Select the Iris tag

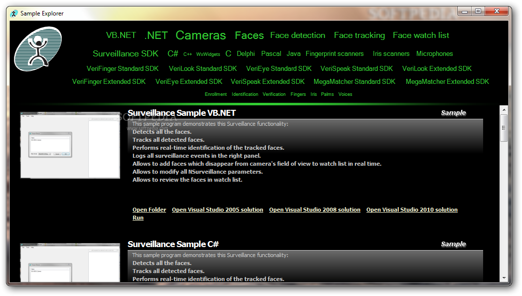[x=314, y=94]
